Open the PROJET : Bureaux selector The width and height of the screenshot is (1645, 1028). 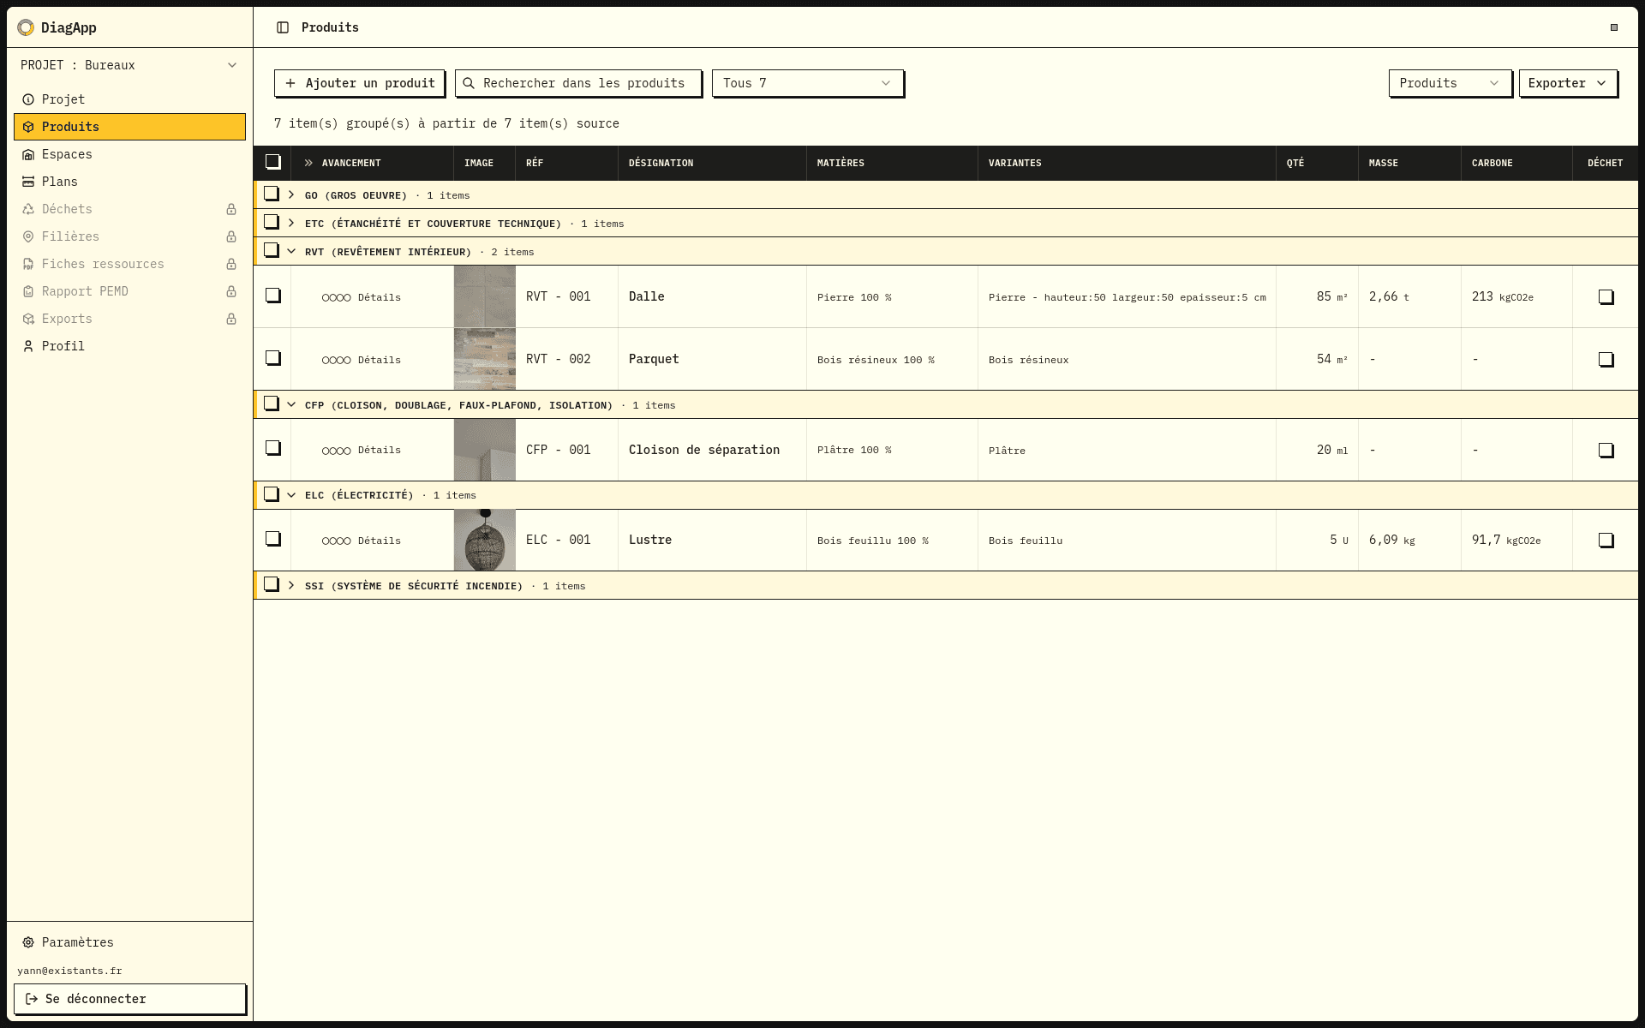129,65
